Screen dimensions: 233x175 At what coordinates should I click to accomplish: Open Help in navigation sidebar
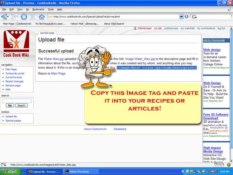pyautogui.click(x=8, y=90)
